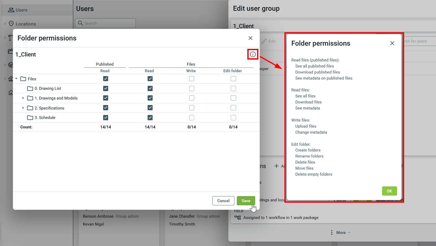Enable Write for 0. Drawing List
Screen dimensions: 436x246
point(192,88)
